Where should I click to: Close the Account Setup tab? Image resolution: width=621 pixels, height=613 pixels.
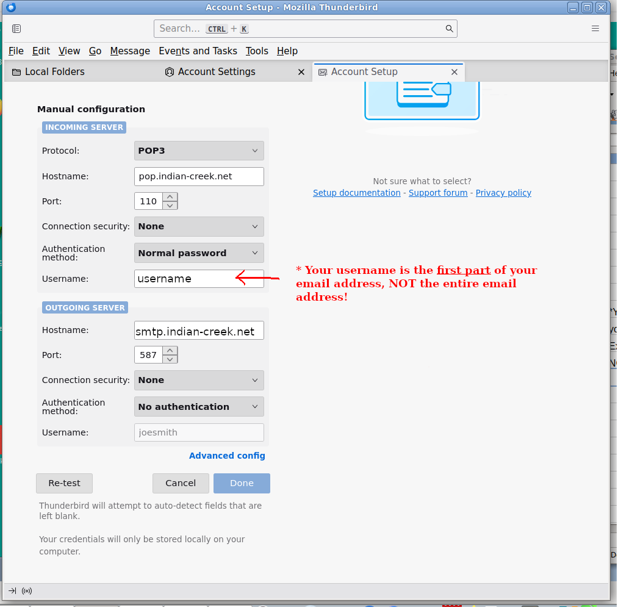[454, 72]
